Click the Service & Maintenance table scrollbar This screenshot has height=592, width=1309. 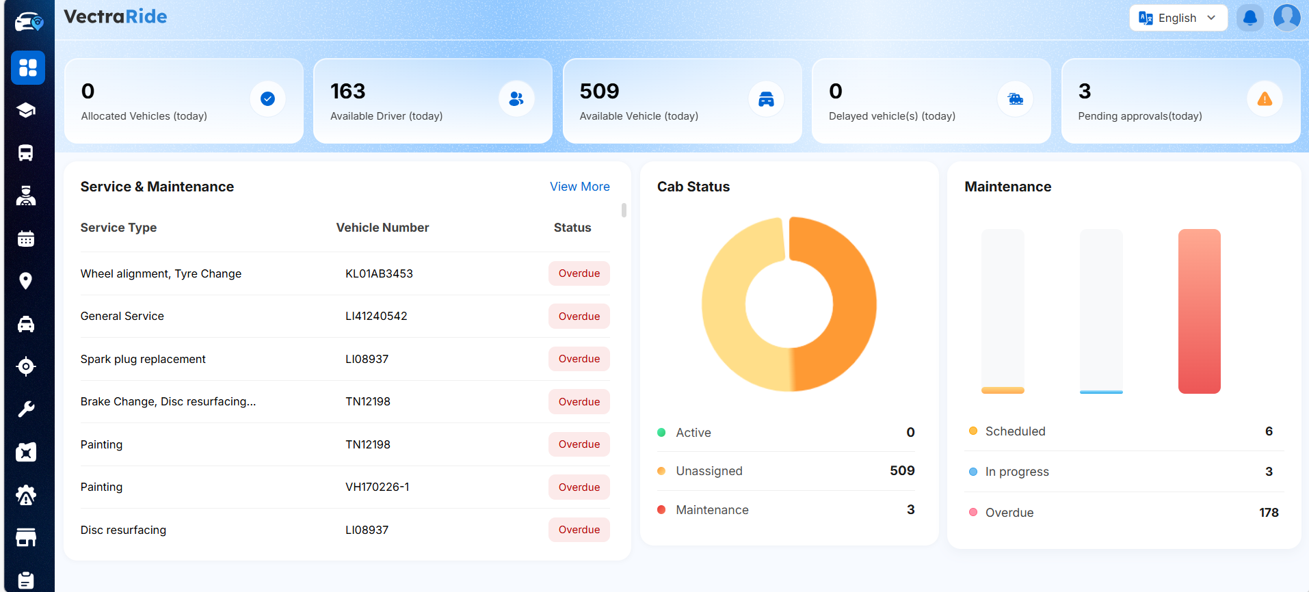click(624, 210)
